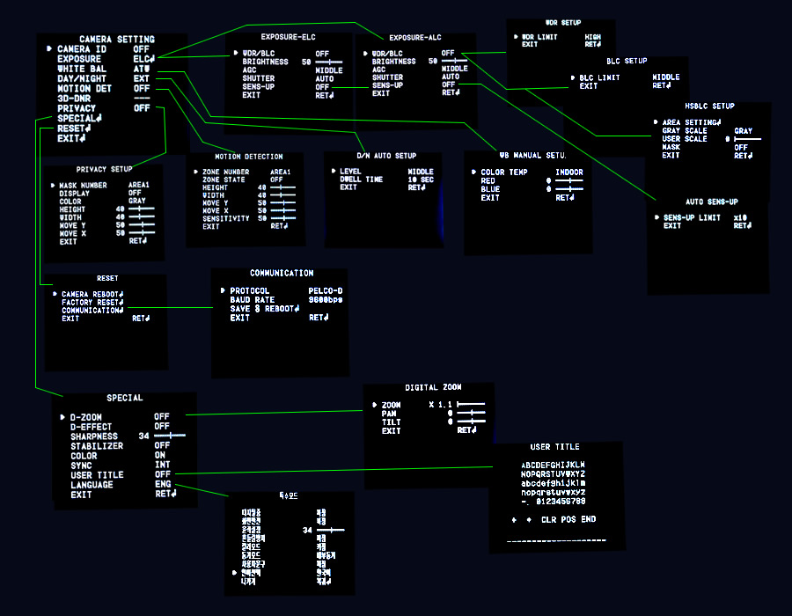The height and width of the screenshot is (616, 792).
Task: Click the cursor arrow beside ZONE NUMBER
Action: click(x=195, y=172)
